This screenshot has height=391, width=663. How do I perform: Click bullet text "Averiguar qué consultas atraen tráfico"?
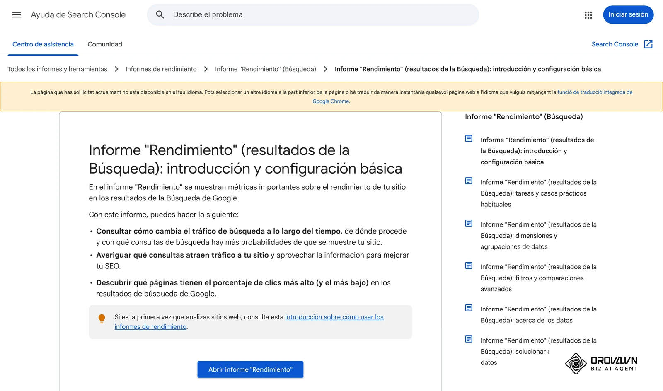tap(182, 255)
